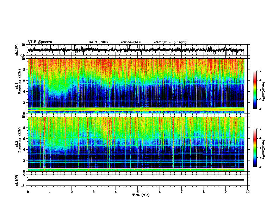Click the time axis tick label "9"
This screenshot has height=215, width=279.
[225, 192]
